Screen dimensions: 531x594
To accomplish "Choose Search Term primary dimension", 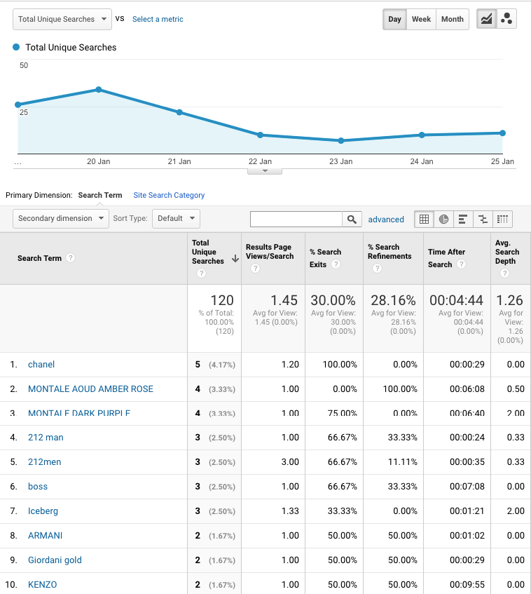I will [x=100, y=195].
